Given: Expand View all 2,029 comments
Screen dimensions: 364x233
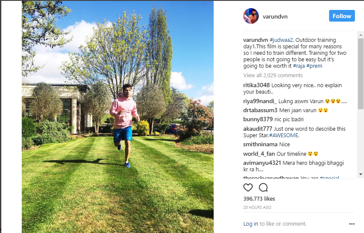Looking at the screenshot, I should (x=273, y=75).
